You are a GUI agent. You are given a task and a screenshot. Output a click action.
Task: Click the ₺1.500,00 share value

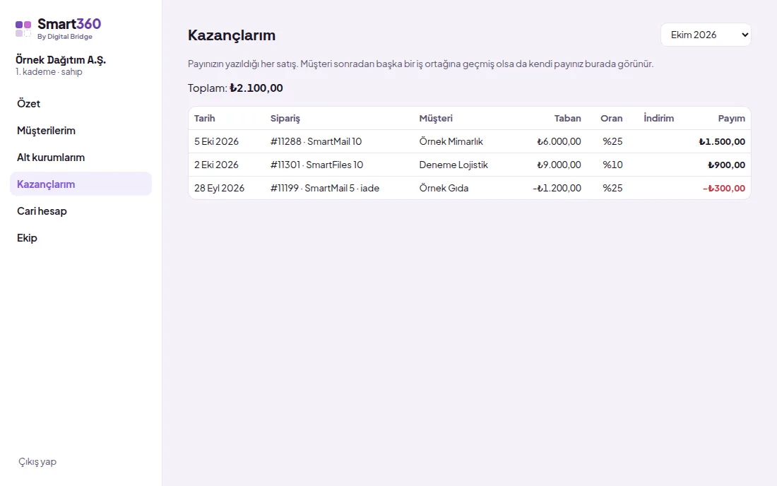(722, 141)
